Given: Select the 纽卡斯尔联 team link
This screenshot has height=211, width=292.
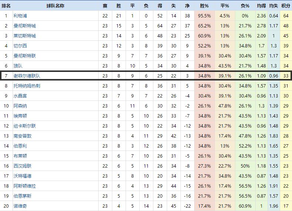Looking at the screenshot, I should pyautogui.click(x=25, y=126).
